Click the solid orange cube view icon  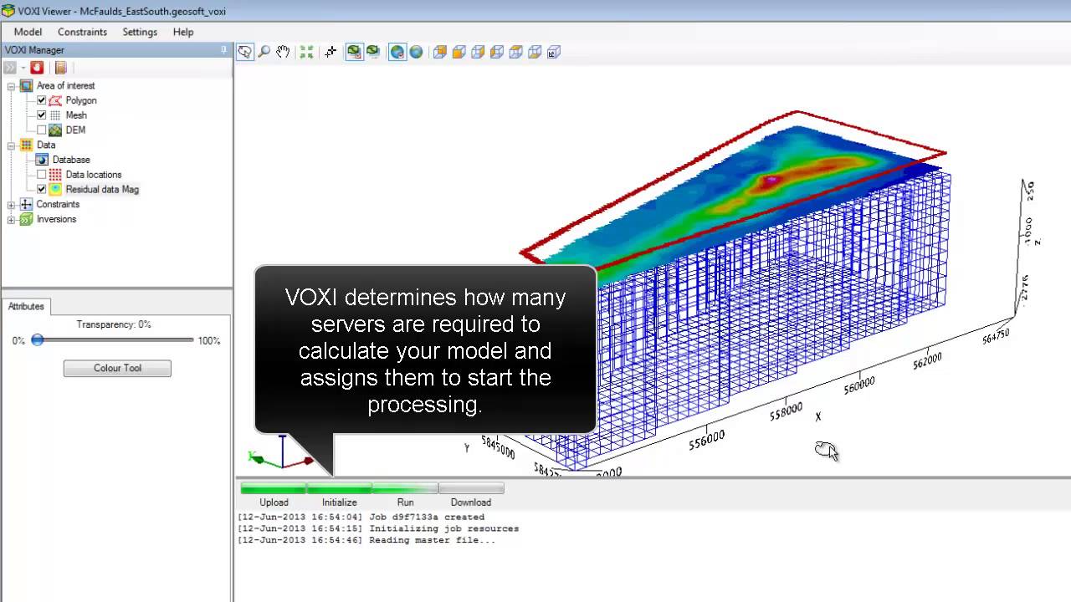[459, 52]
